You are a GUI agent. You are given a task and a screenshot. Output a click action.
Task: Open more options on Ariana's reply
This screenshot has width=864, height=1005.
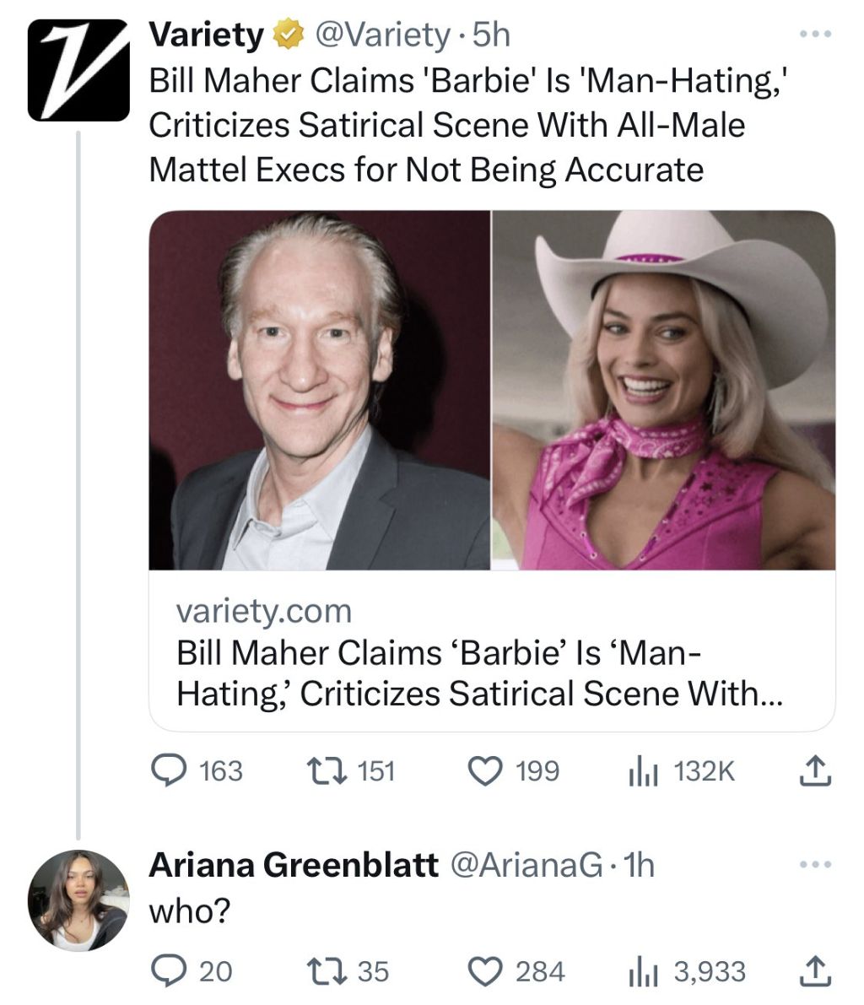point(816,865)
